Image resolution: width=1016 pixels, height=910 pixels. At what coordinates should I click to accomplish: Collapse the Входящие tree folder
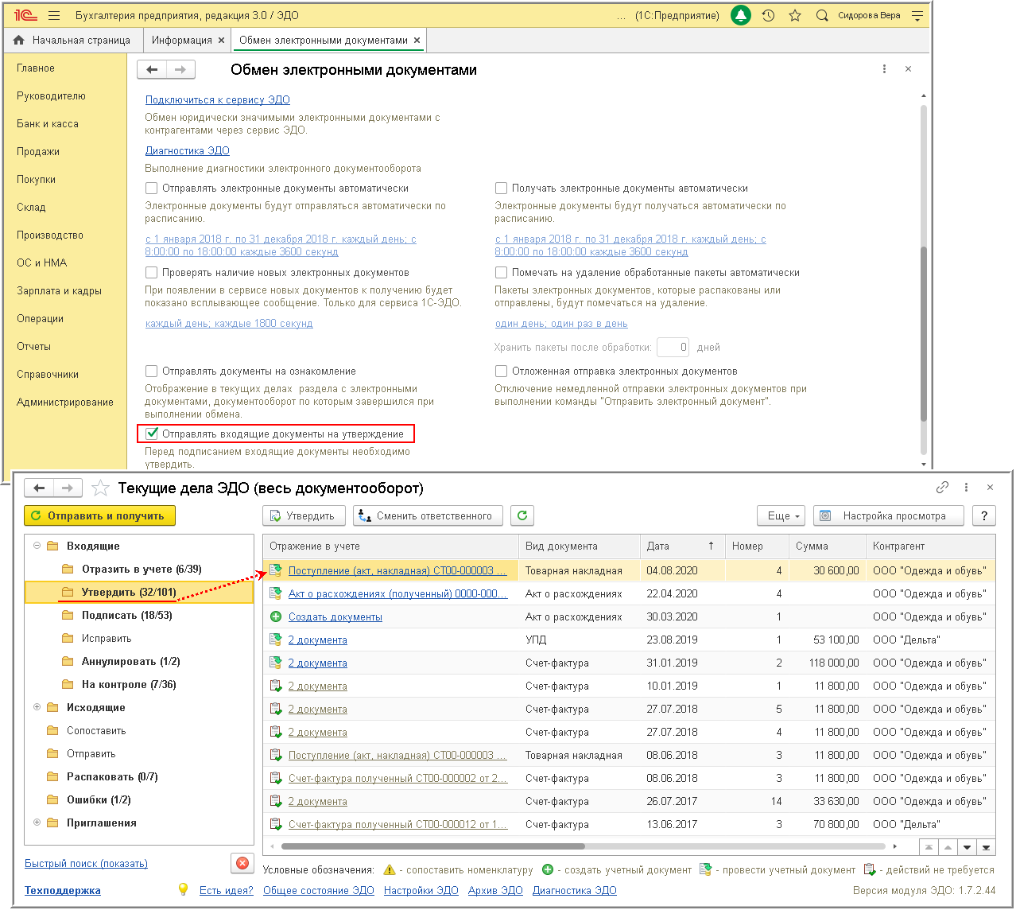coord(37,546)
